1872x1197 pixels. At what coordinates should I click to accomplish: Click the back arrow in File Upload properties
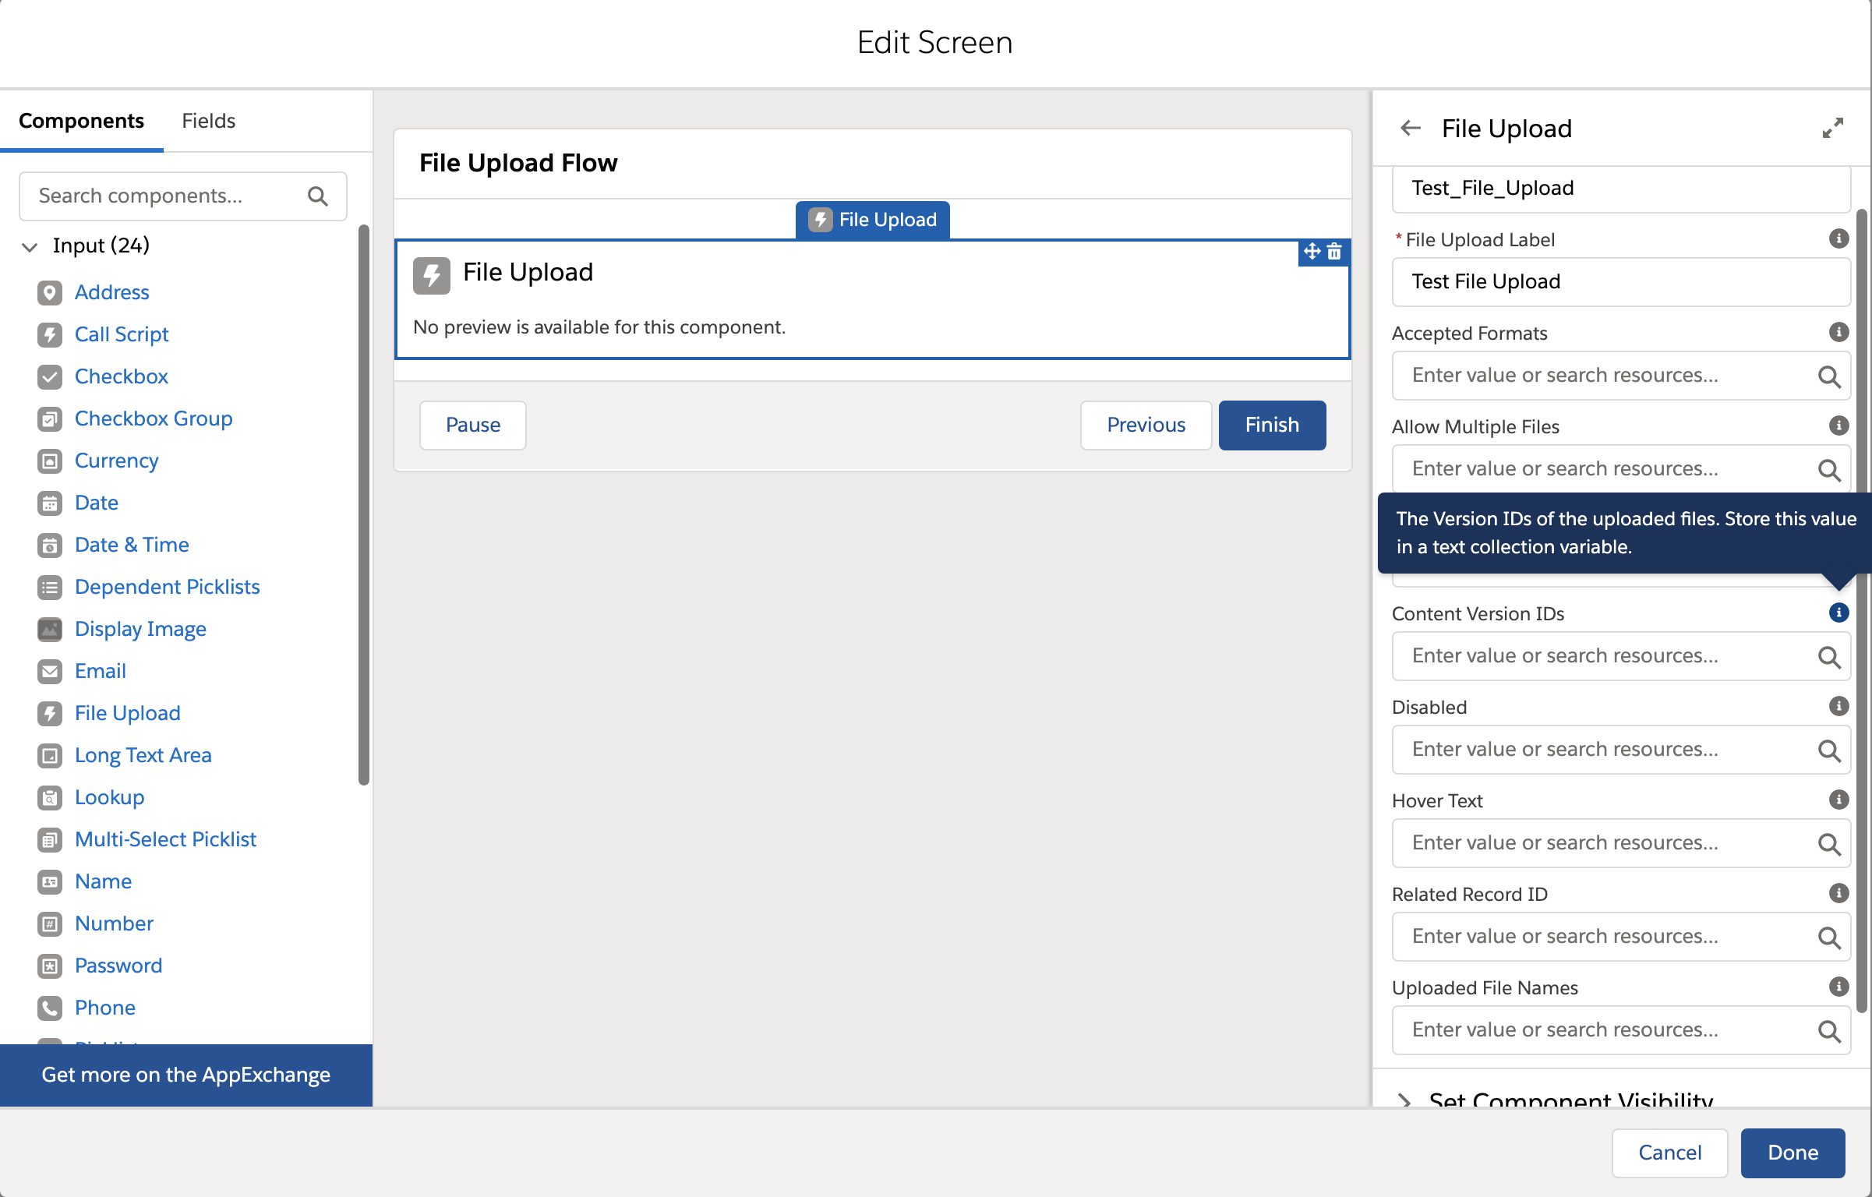click(1409, 128)
